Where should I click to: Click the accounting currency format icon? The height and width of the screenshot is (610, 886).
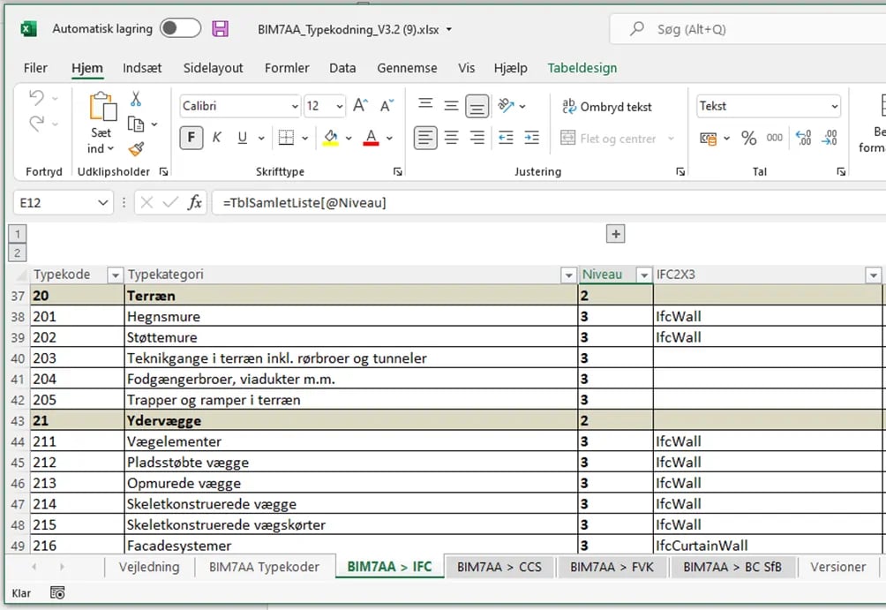pyautogui.click(x=708, y=138)
